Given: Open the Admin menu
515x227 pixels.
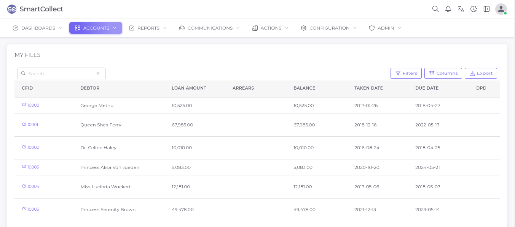Looking at the screenshot, I should (385, 28).
